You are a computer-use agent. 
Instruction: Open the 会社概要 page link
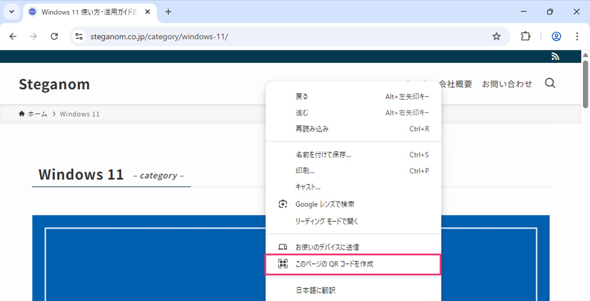click(x=455, y=84)
